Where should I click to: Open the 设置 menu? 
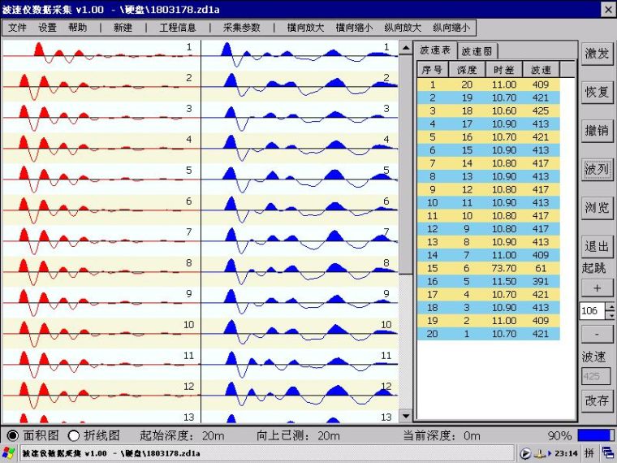[x=48, y=27]
